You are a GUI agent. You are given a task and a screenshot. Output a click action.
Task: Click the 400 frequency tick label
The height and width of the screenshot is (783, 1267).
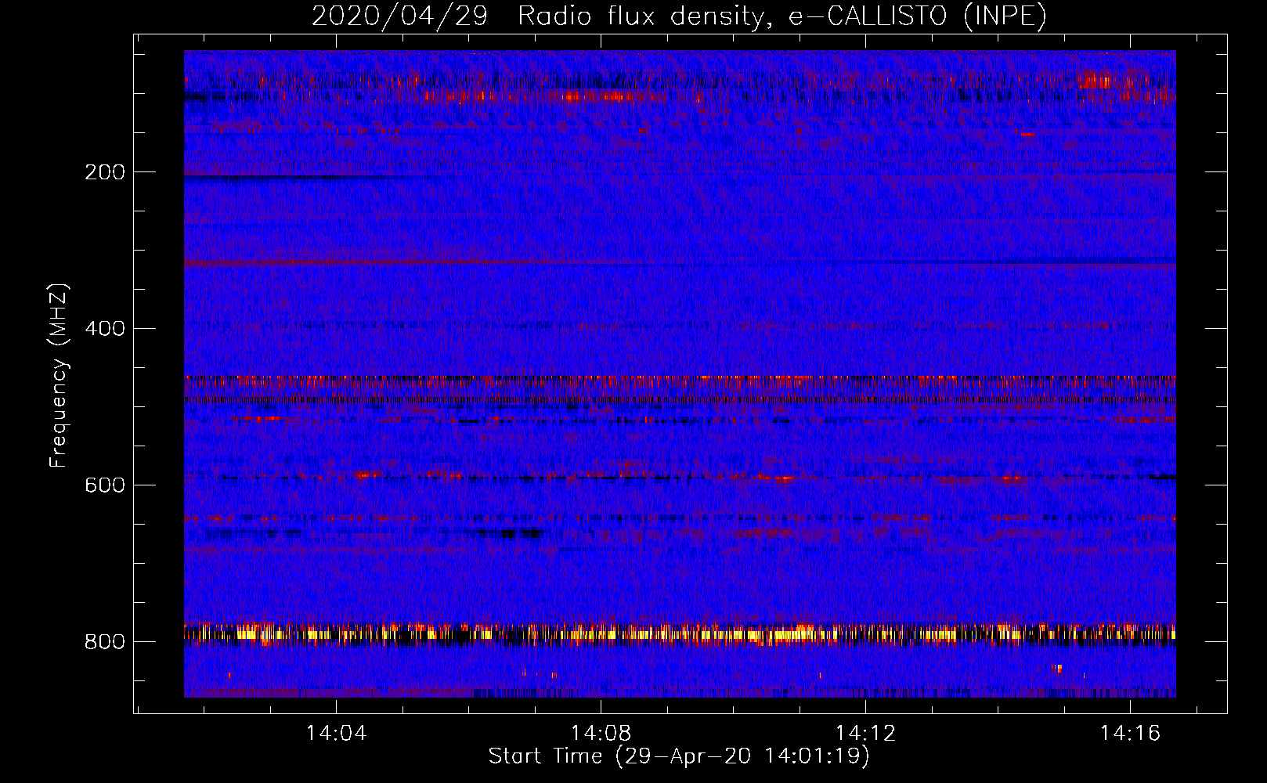(104, 328)
